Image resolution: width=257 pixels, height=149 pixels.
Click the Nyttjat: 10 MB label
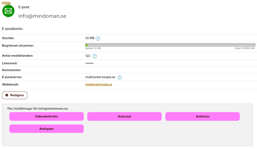tap(93, 48)
